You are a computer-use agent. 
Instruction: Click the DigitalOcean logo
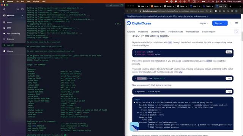[x=139, y=23]
